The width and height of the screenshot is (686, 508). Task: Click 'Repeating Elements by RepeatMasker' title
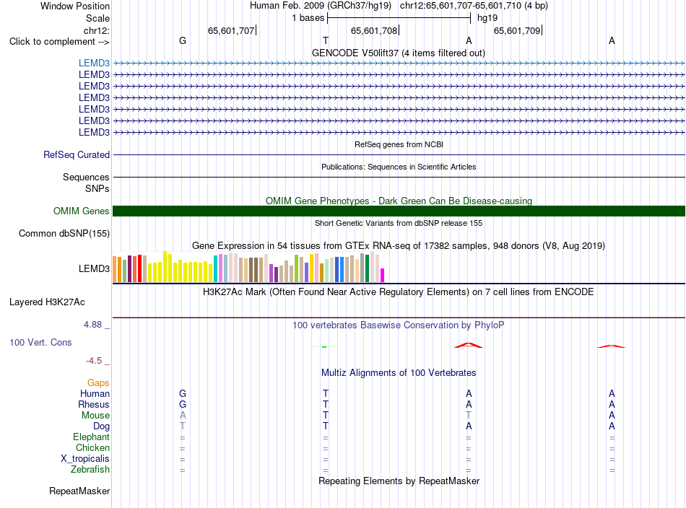(399, 481)
